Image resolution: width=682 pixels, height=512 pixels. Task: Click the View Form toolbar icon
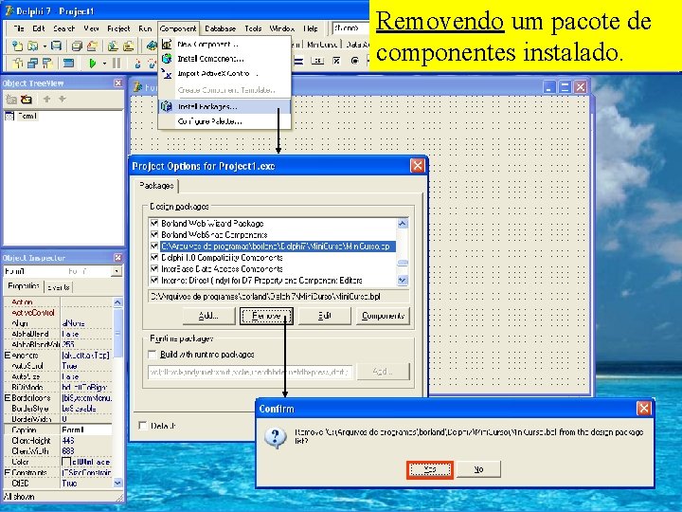(32, 64)
